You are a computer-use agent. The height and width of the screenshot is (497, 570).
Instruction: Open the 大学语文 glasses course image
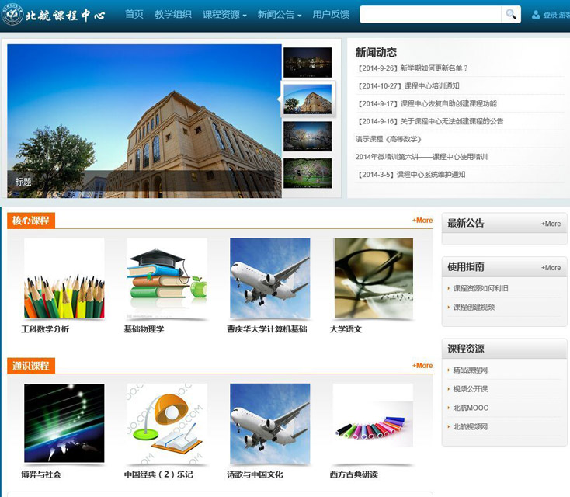coord(373,279)
